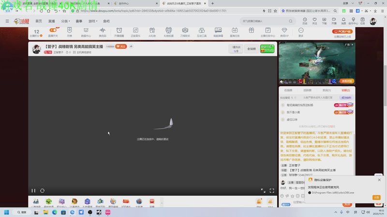Viewport: 387px width, 217px height.
Task: Click the taskbar 搜索 search box
Action: point(22,212)
